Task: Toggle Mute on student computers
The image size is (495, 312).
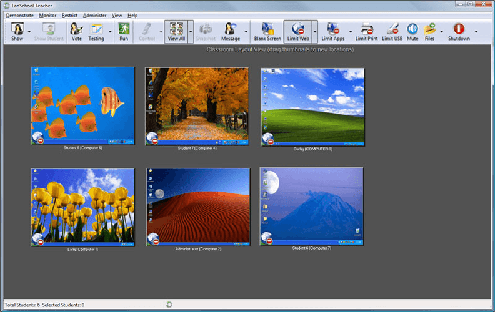Action: click(412, 30)
